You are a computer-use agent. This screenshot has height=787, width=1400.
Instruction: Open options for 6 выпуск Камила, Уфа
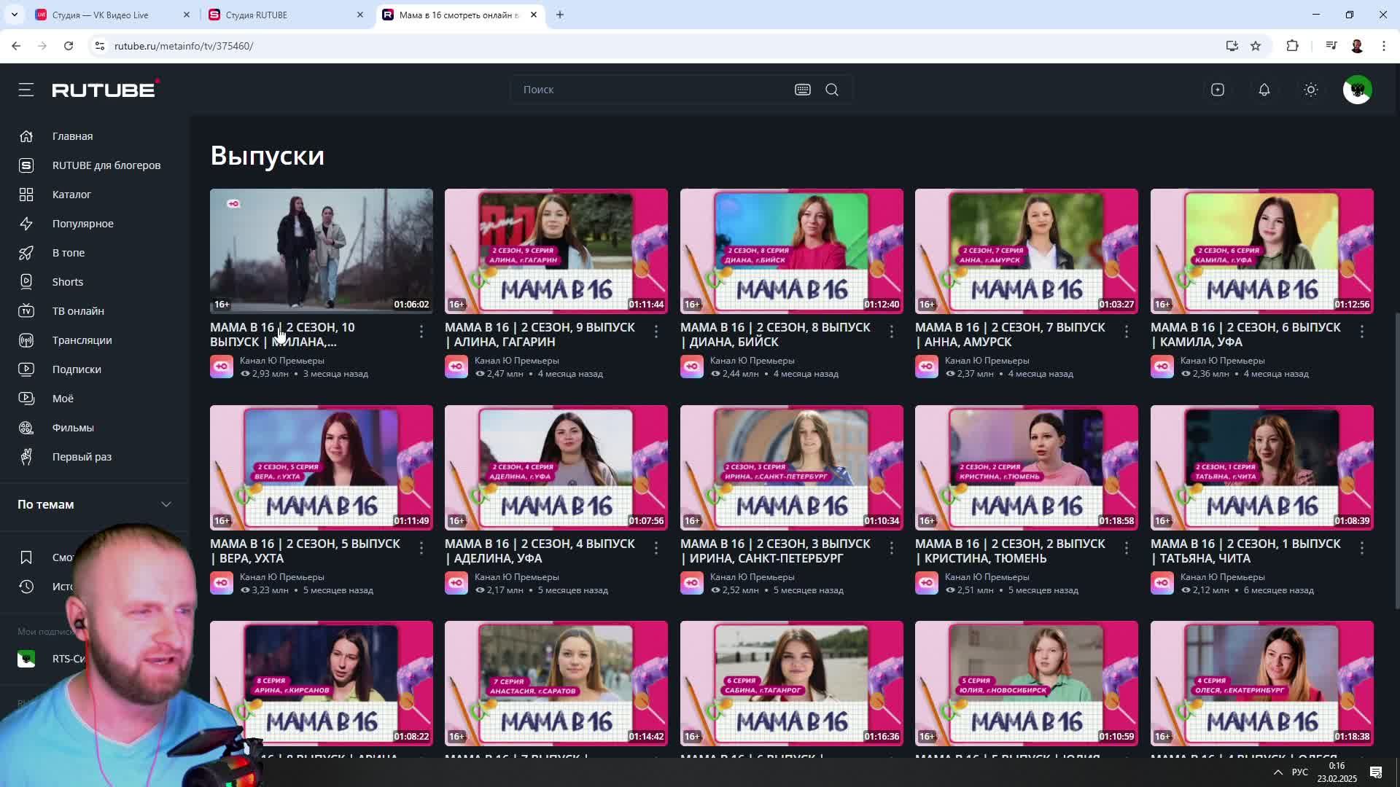pos(1362,332)
